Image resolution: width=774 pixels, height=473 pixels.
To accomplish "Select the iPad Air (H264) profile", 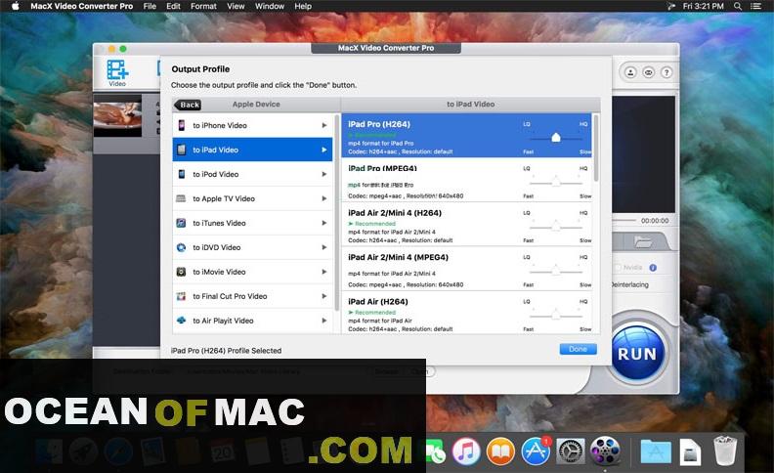I will [x=466, y=313].
